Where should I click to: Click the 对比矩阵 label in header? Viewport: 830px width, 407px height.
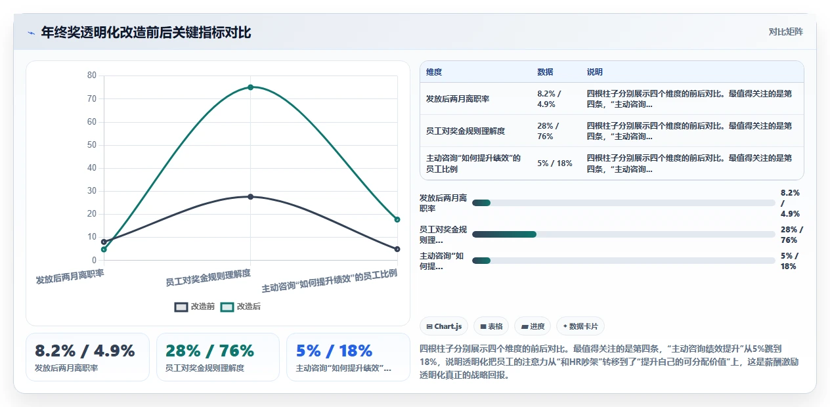pyautogui.click(x=785, y=32)
